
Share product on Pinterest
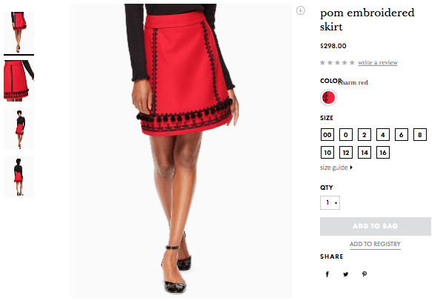(365, 274)
